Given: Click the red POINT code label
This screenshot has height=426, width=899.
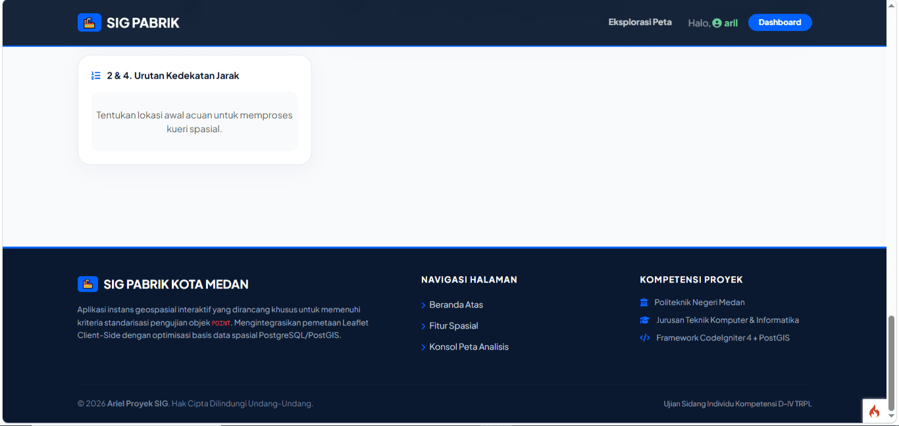Looking at the screenshot, I should click(221, 323).
